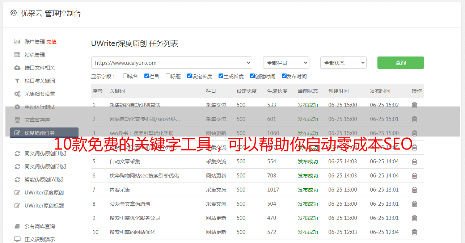Click 发布成功 status in row 7
This screenshot has height=243, width=465.
click(308, 190)
